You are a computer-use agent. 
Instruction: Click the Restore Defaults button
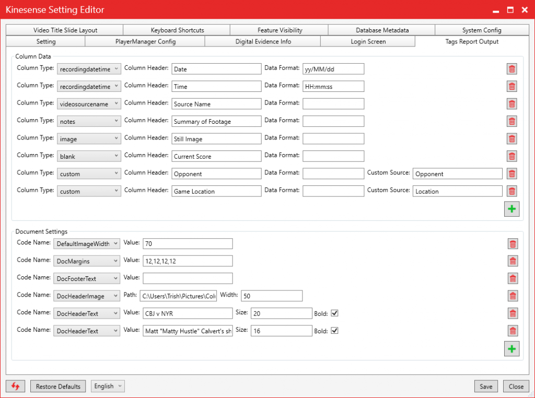(x=58, y=386)
